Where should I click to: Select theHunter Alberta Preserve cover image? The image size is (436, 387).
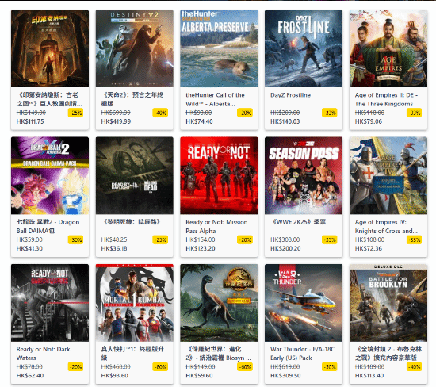tap(219, 48)
